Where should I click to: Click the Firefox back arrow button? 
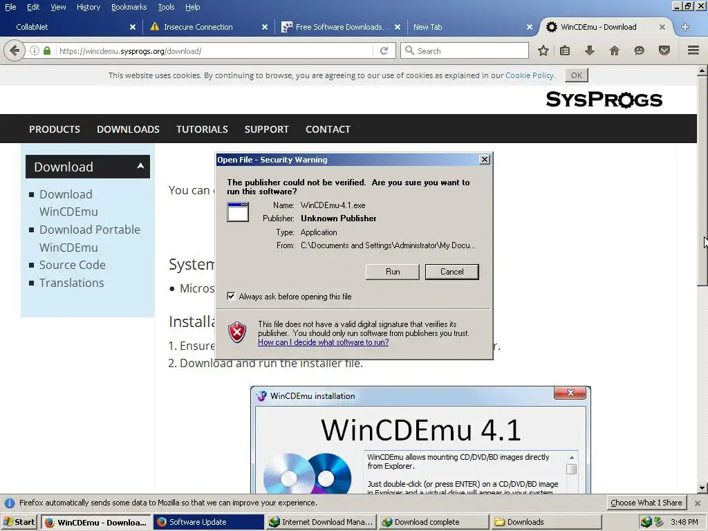[15, 50]
